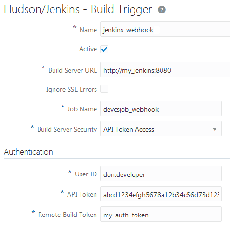Click the Remote Build Token label
Viewport: 230px width, 228px height.
68,215
